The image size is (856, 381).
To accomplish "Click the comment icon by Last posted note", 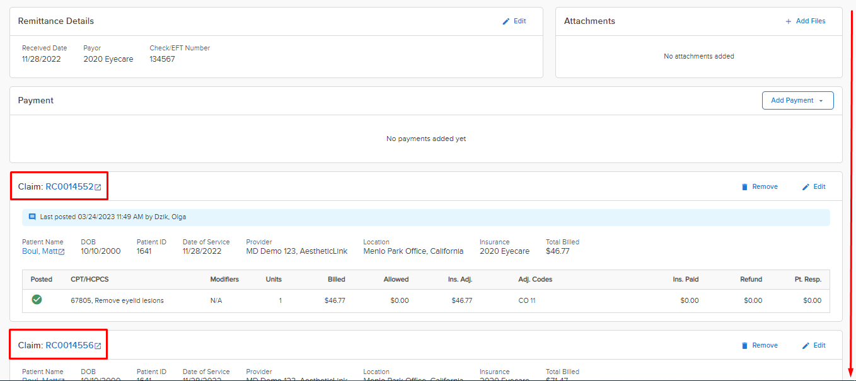I will pyautogui.click(x=32, y=217).
